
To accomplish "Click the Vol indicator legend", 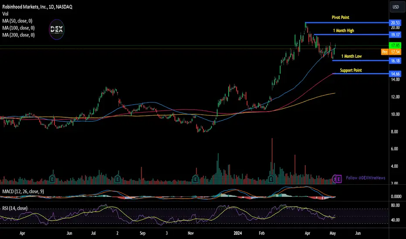I will click(5, 14).
